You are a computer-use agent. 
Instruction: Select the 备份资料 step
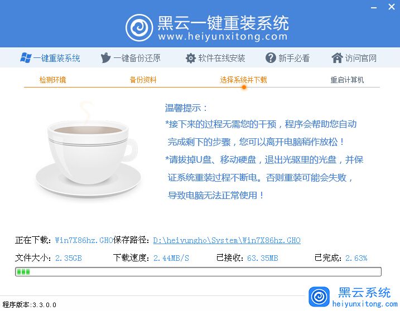tap(143, 80)
